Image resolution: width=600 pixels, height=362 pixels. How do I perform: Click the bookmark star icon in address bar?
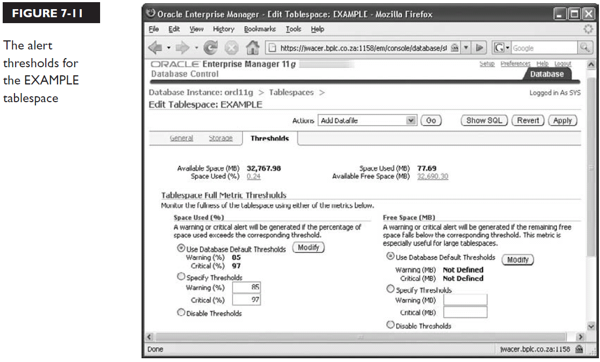[x=455, y=47]
